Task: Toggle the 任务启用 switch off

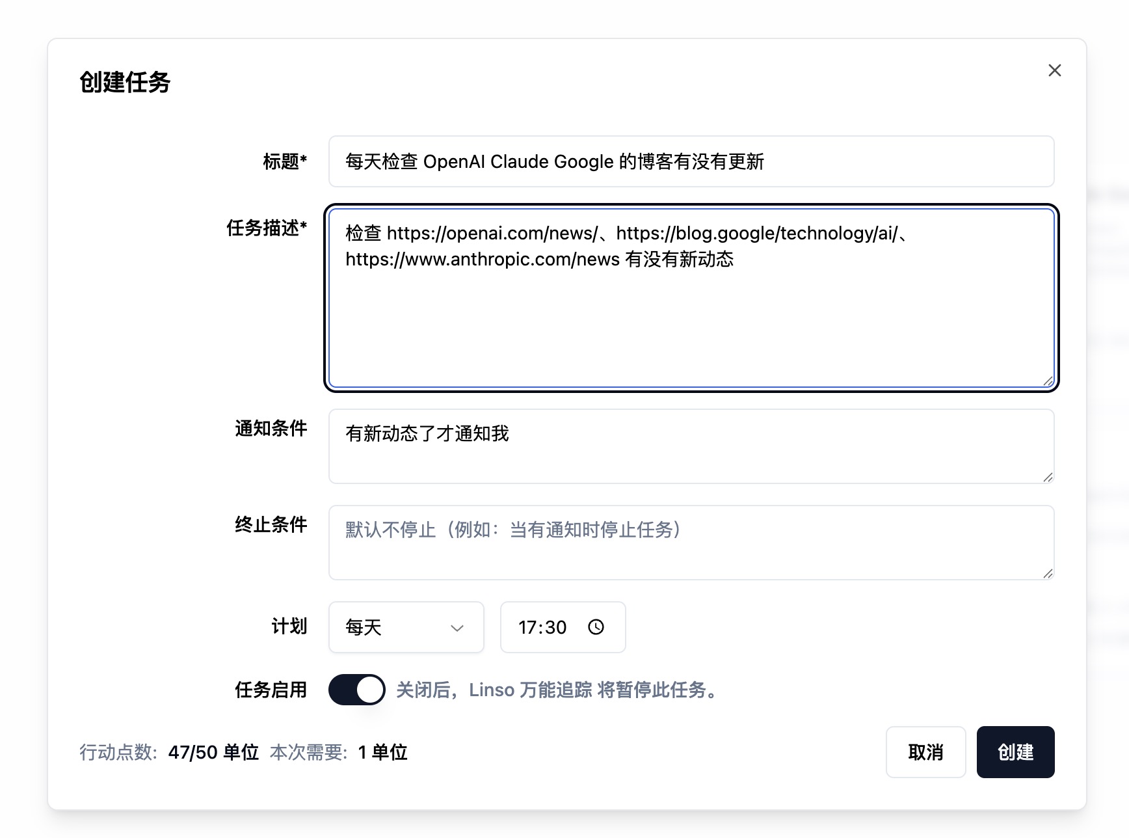Action: (x=356, y=690)
